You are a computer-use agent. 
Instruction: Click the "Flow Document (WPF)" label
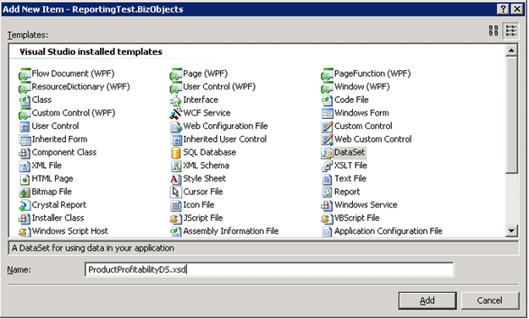(73, 73)
